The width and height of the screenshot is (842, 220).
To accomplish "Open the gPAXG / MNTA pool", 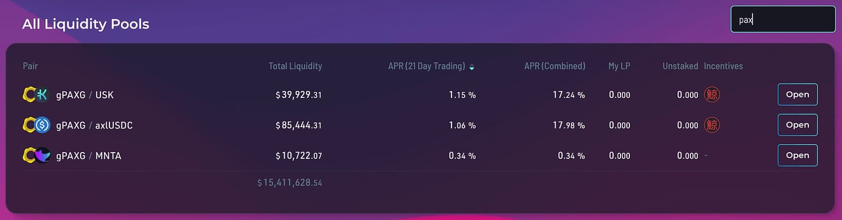I will tap(797, 155).
